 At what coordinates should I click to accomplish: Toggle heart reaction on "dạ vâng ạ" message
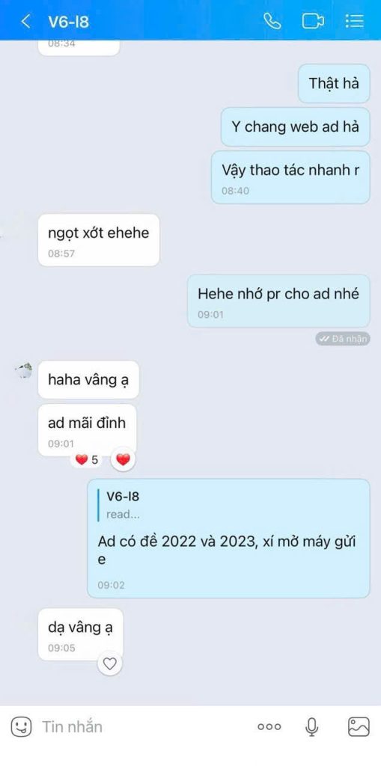point(110,664)
